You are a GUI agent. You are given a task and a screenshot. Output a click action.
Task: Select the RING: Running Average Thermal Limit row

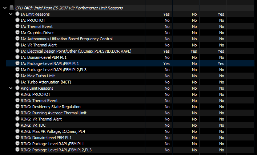pyautogui.click(x=53, y=113)
